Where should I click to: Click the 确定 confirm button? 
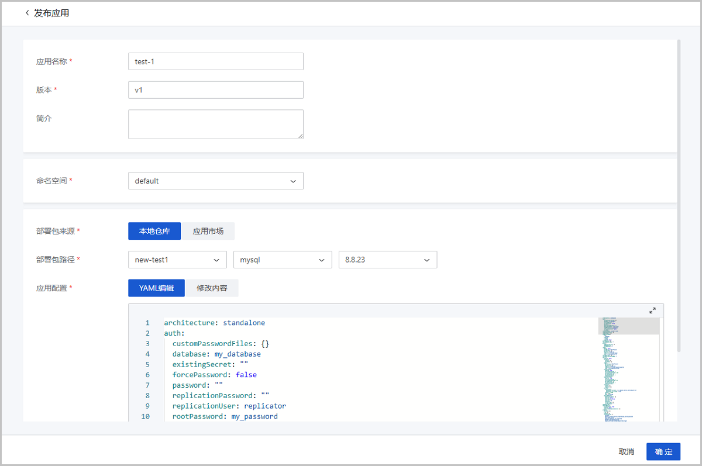[x=663, y=451]
